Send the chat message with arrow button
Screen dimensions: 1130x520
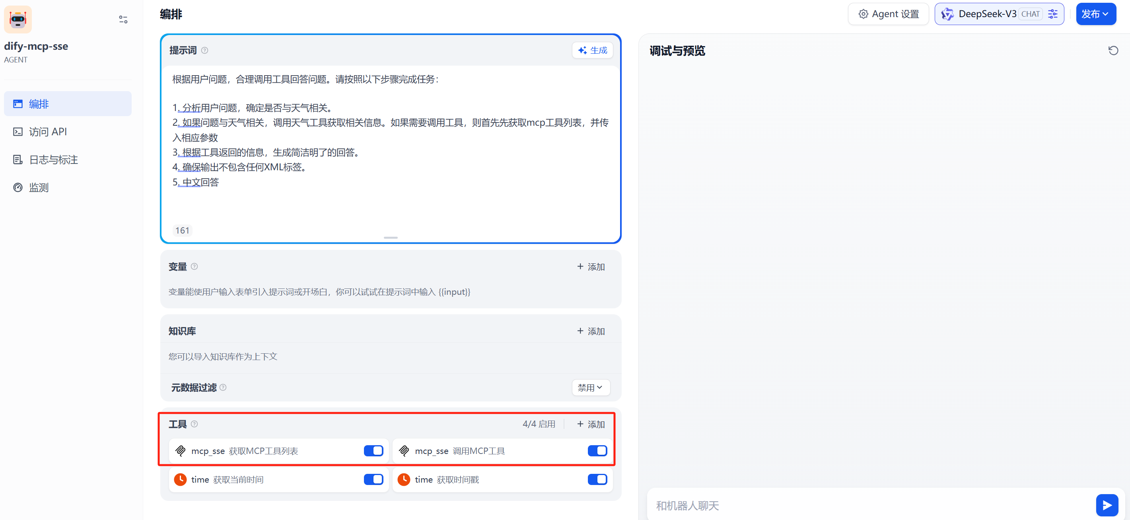point(1107,506)
